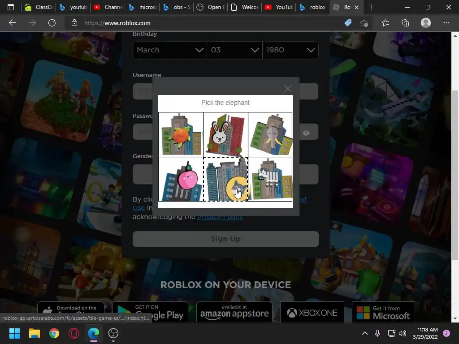Open the notification count badge
The image size is (459, 344).
[446, 333]
